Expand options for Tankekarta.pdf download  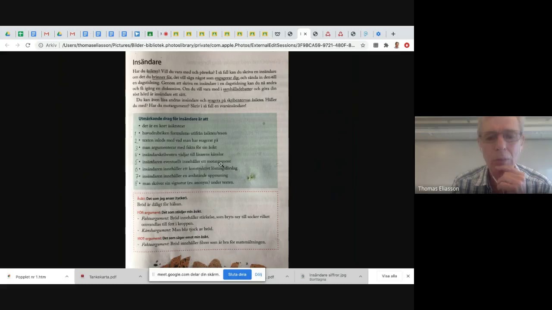coord(140,276)
